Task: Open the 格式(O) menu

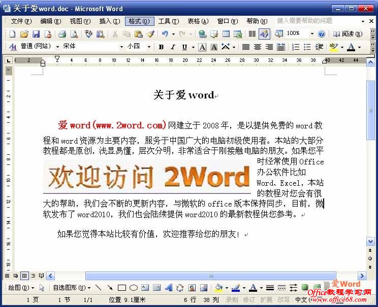Action: 139,21
